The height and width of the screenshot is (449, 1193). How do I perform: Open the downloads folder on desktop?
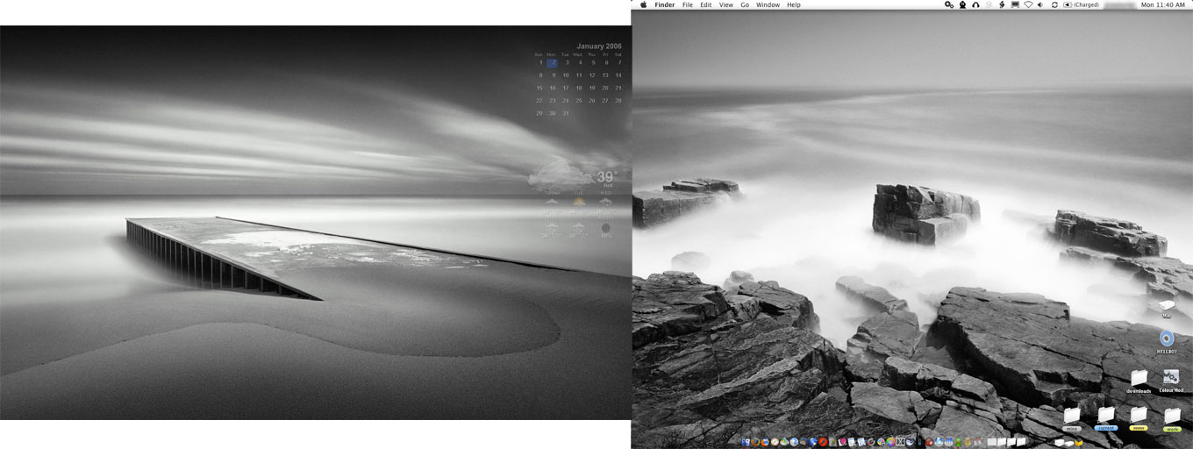[1139, 377]
